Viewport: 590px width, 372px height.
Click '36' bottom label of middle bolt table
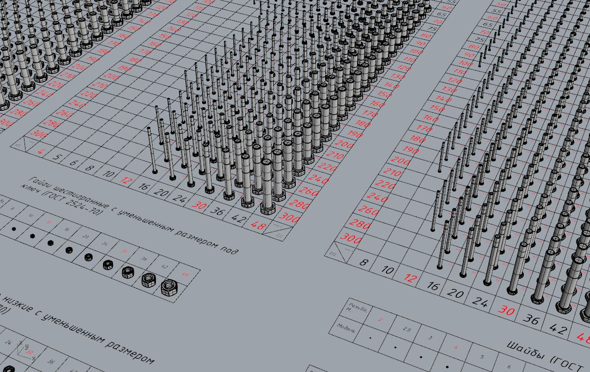218,211
